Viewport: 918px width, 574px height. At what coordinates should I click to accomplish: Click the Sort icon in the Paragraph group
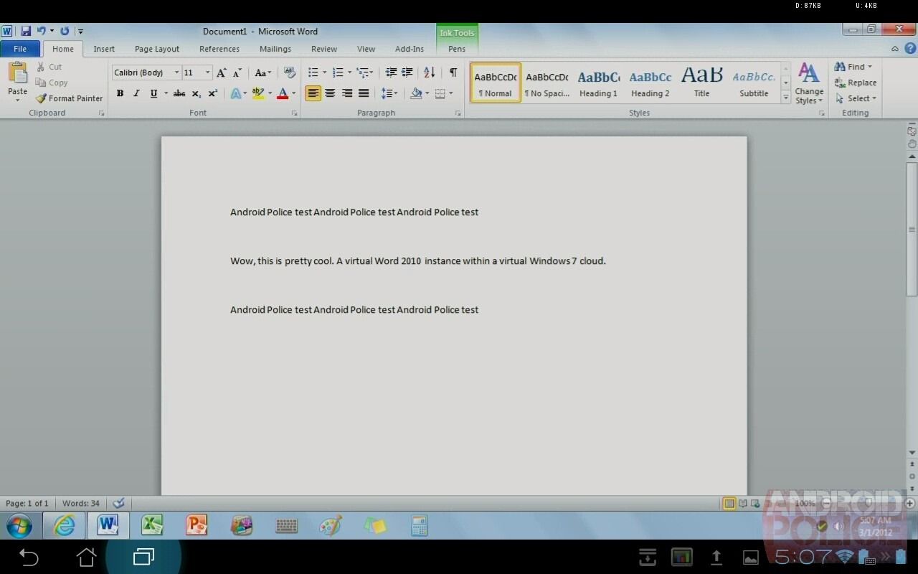pyautogui.click(x=429, y=72)
